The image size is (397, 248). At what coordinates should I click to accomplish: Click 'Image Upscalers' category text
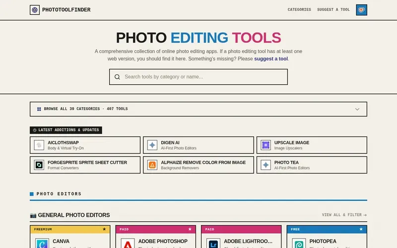288,148
